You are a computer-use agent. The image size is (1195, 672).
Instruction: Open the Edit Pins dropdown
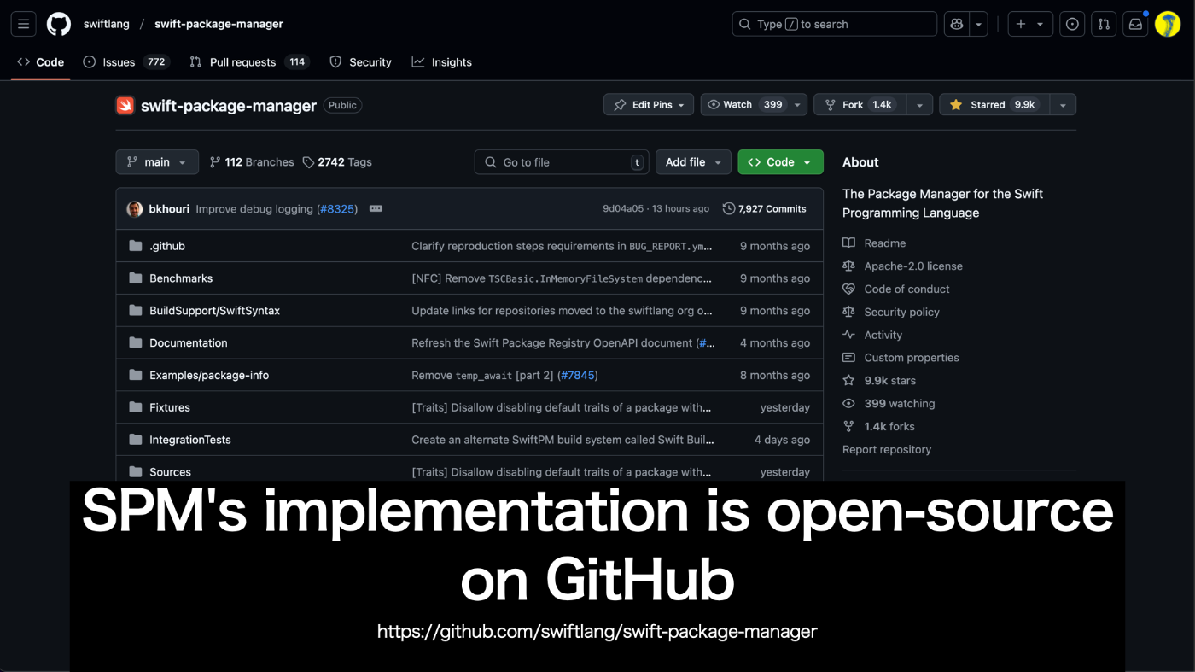tap(649, 105)
